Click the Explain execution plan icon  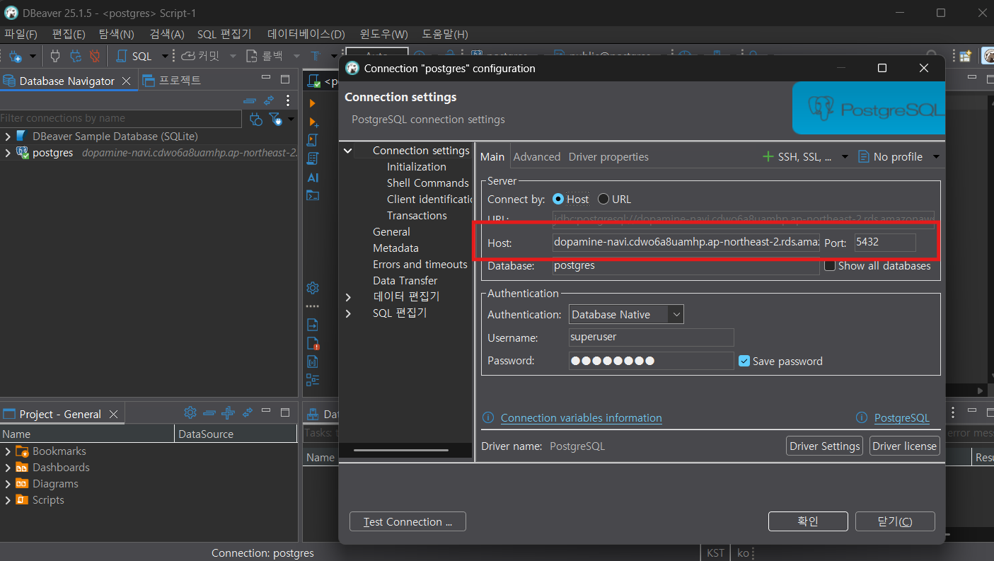(313, 158)
